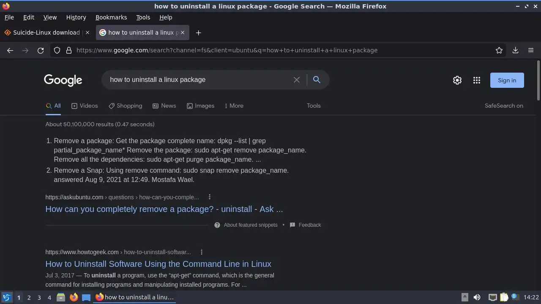Open the notification tray icon with alert badge

[x=515, y=297]
